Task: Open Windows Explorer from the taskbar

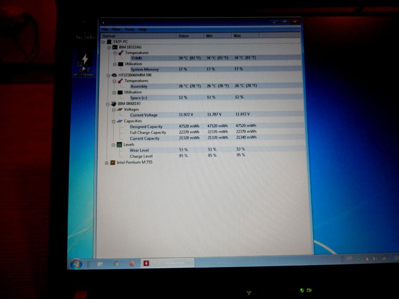Action: 100,264
